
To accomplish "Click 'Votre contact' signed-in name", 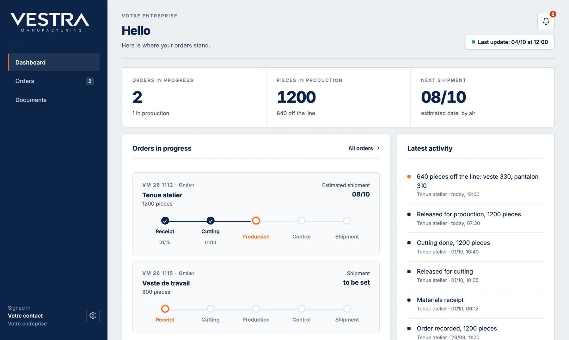I will pyautogui.click(x=25, y=316).
